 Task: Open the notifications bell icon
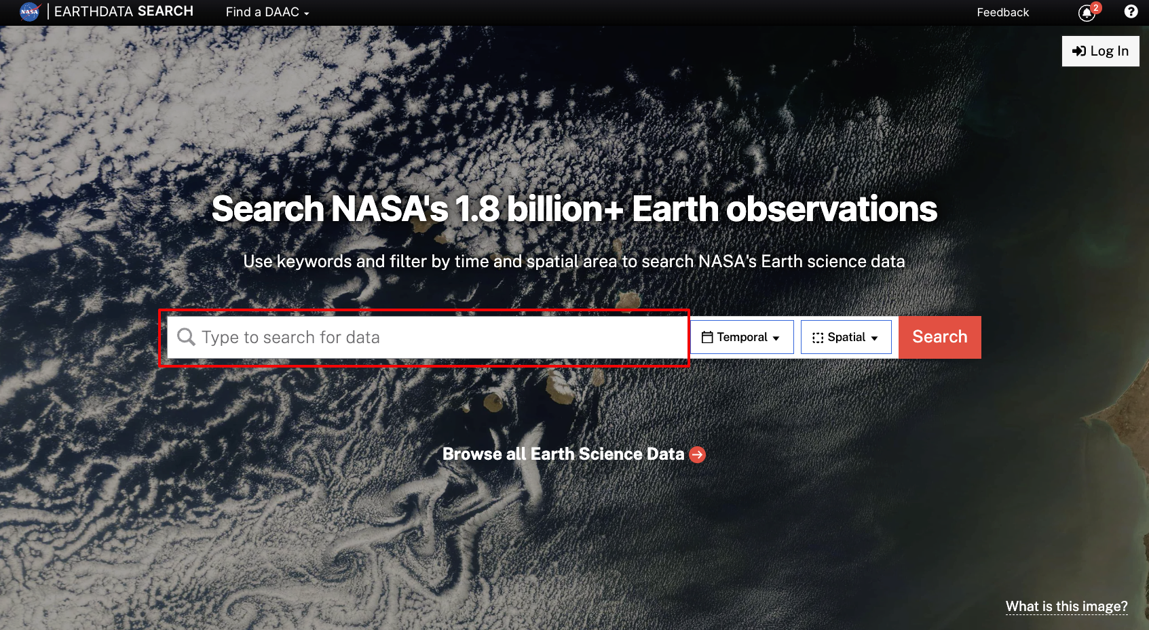coord(1086,14)
